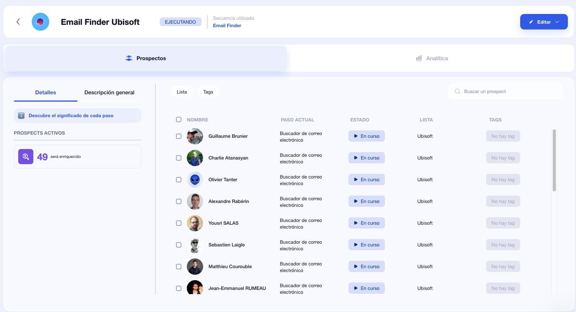This screenshot has width=576, height=312.
Task: Click the prospects list vertical scrollbar
Action: [x=554, y=160]
